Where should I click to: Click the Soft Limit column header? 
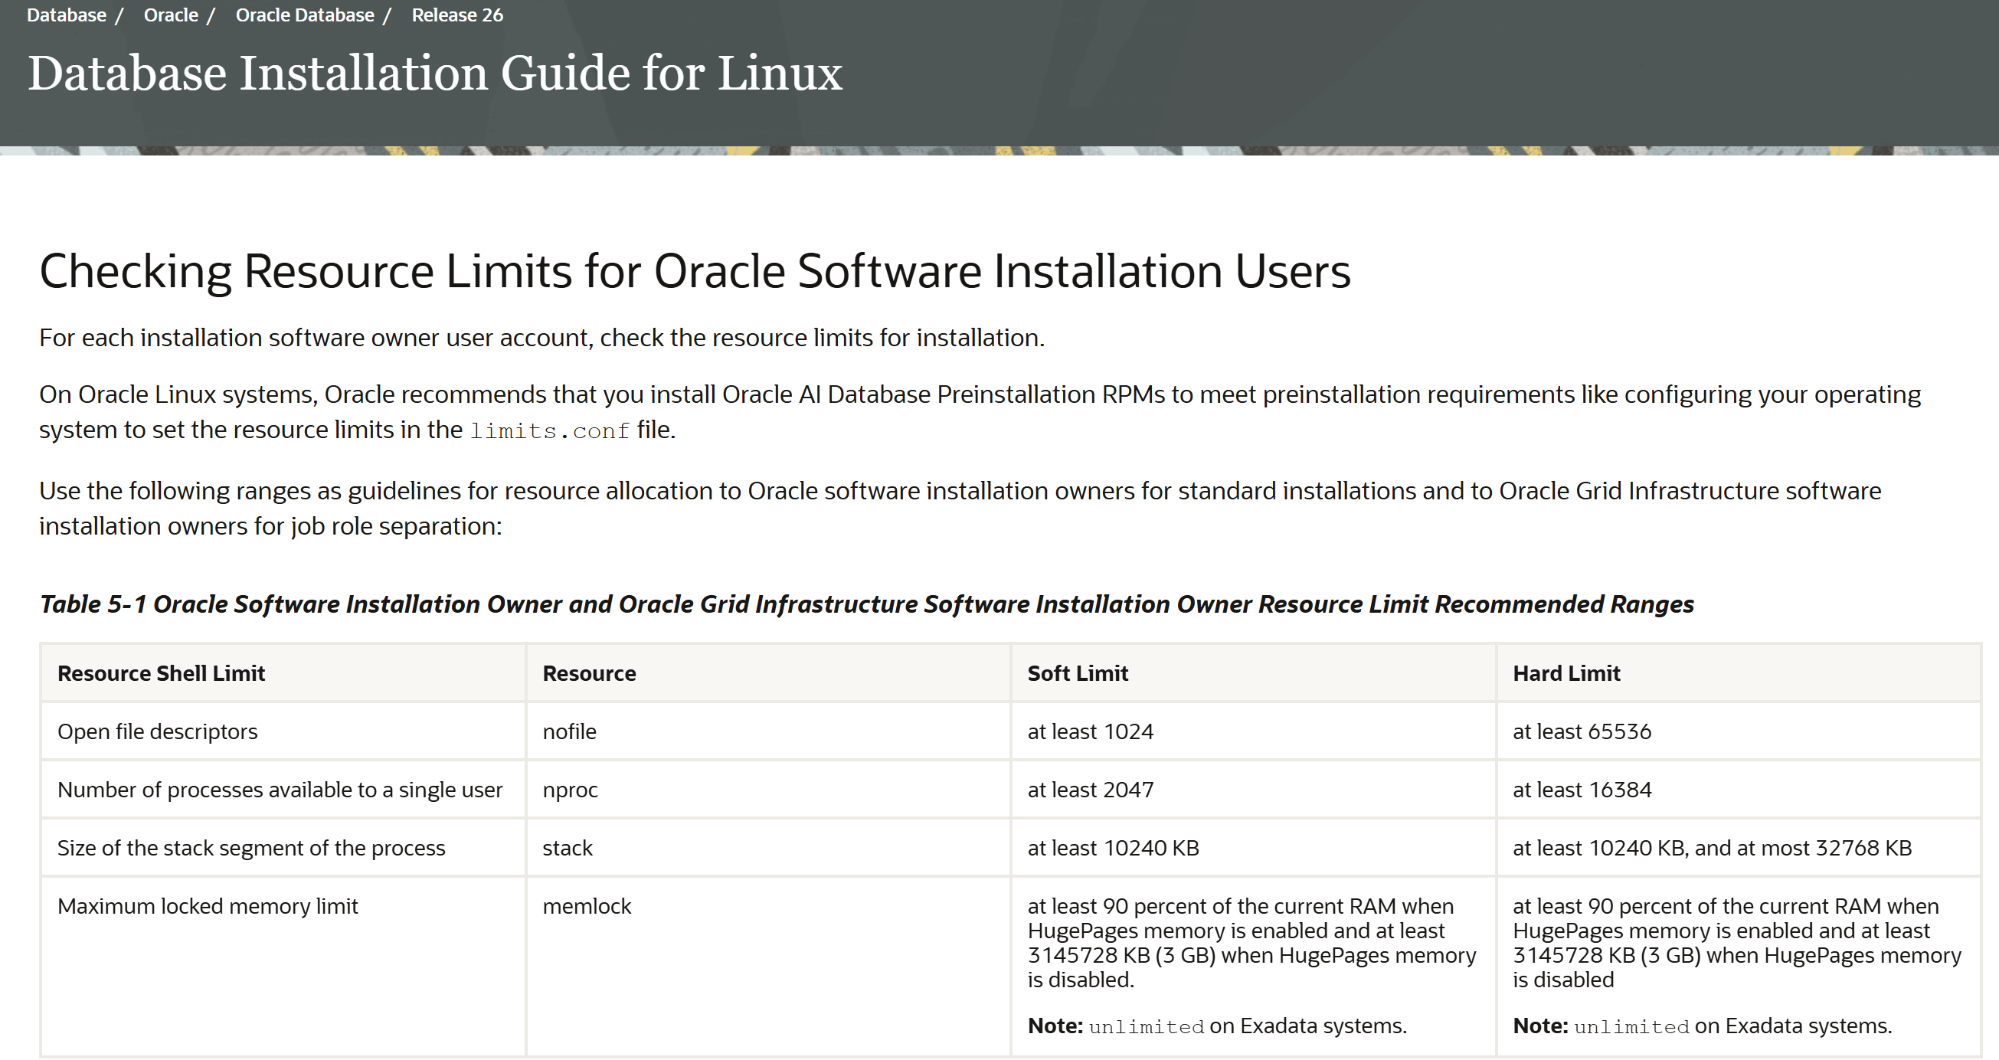pyautogui.click(x=1077, y=673)
